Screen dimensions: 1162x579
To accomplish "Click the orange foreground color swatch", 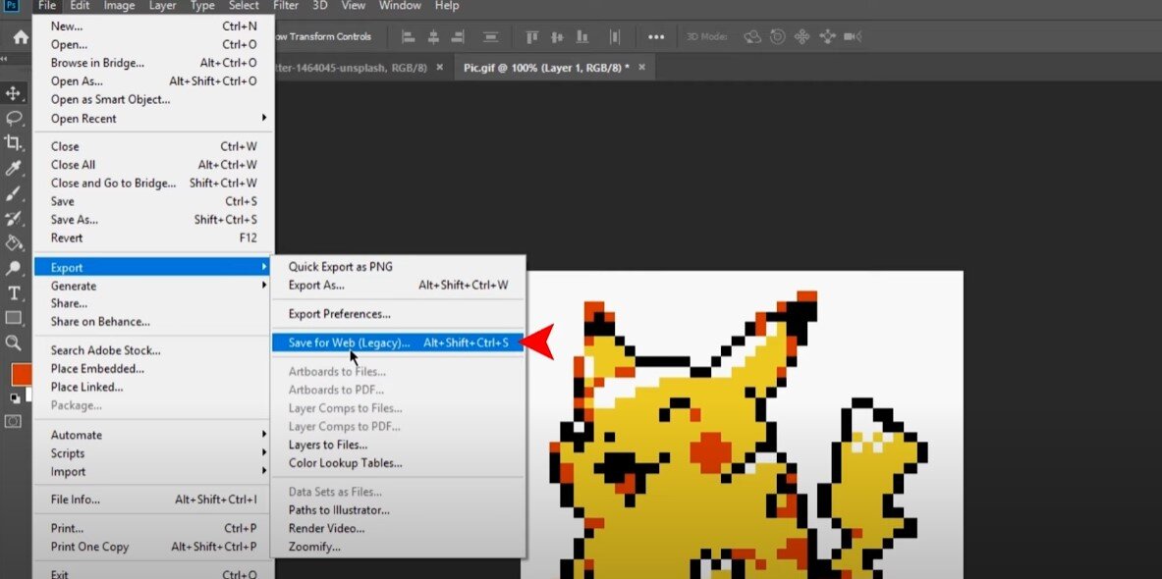I will pyautogui.click(x=20, y=374).
